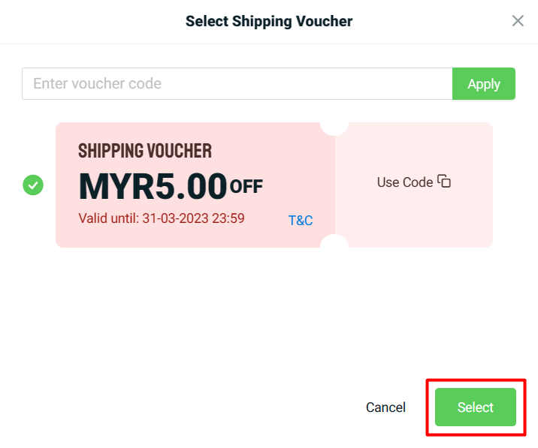The height and width of the screenshot is (448, 538).
Task: Confirm with the green Select button
Action: click(x=476, y=407)
